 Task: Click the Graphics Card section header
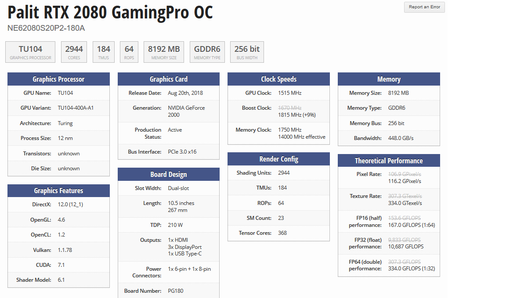pyautogui.click(x=169, y=79)
